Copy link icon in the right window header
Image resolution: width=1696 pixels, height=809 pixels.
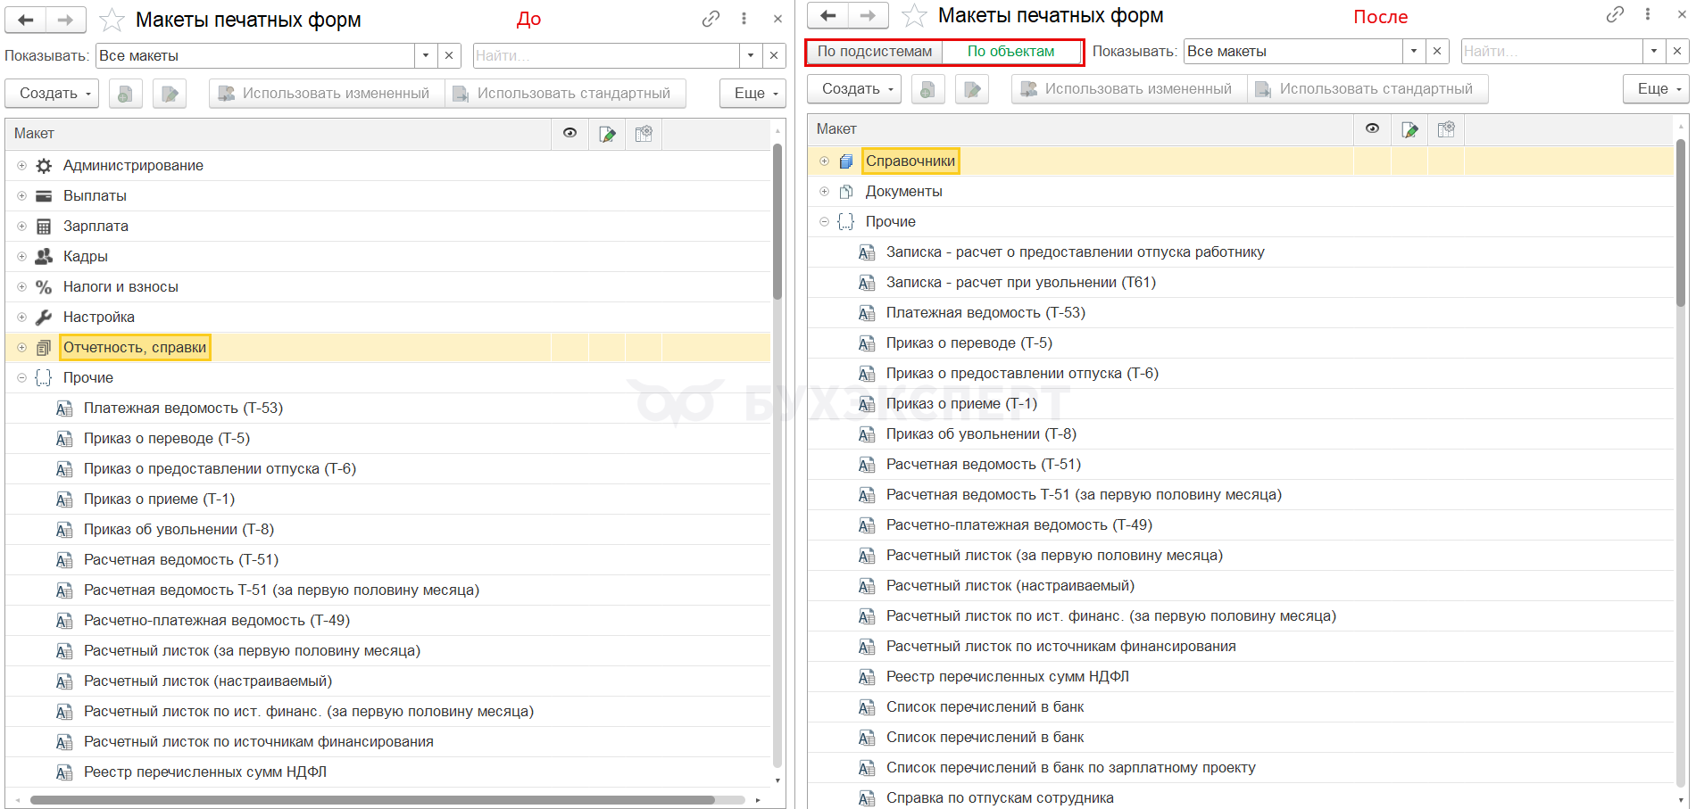click(x=1615, y=14)
